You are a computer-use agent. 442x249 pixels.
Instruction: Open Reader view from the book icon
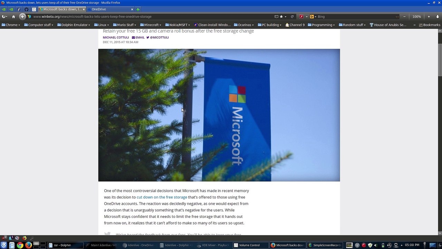coord(276,17)
